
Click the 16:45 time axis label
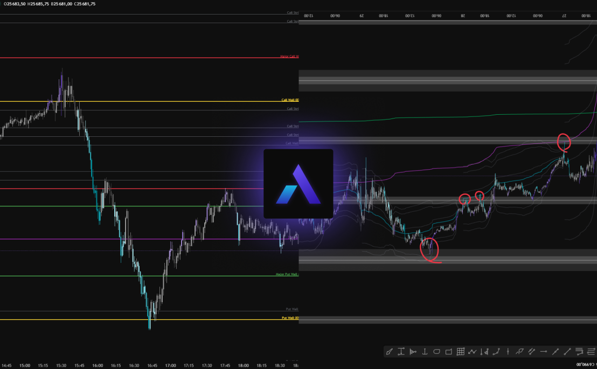tap(152, 365)
